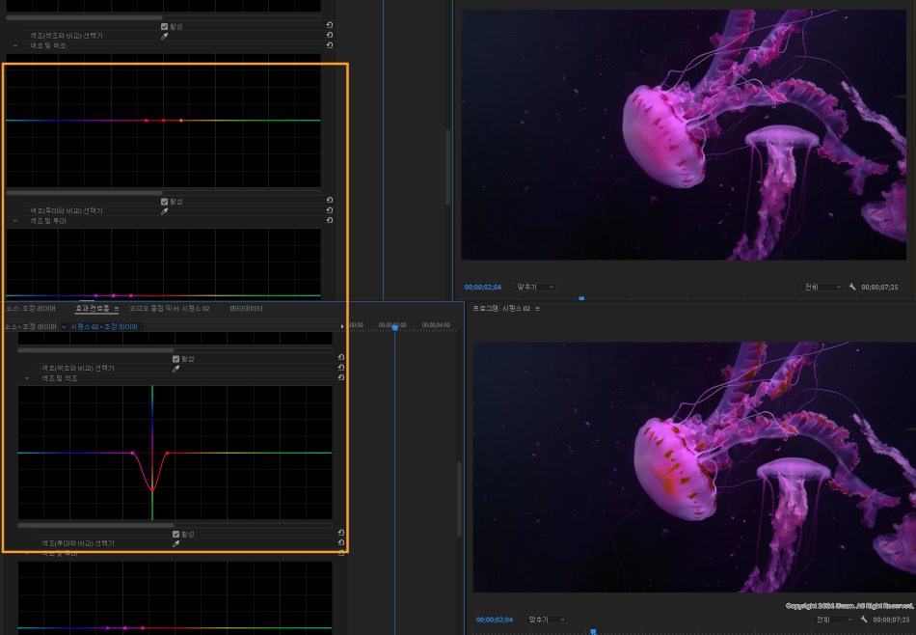Reset 색조(루마와 비교) 선택기 in upper panel

pyautogui.click(x=330, y=210)
